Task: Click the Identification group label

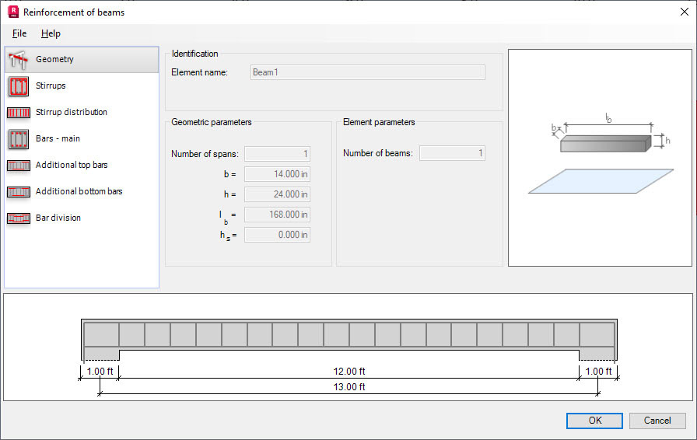Action: click(194, 54)
